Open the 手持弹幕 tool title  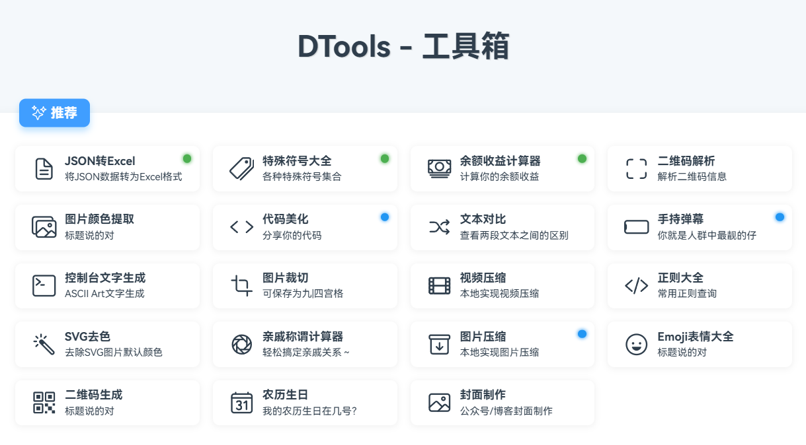[681, 219]
